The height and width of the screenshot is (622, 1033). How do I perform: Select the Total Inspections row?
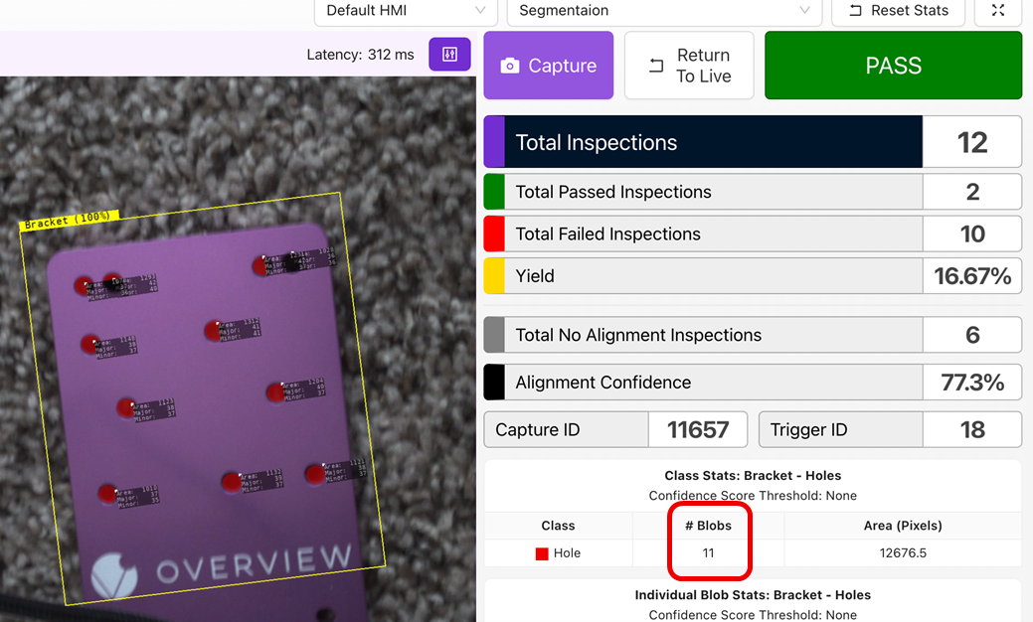tap(753, 142)
